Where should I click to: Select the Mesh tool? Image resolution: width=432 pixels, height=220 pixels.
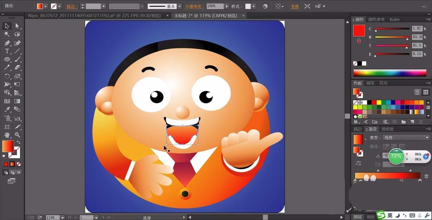point(7,101)
